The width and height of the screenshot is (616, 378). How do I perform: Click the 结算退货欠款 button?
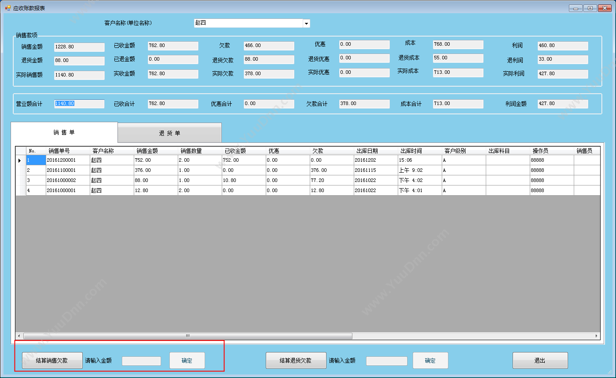coord(296,360)
